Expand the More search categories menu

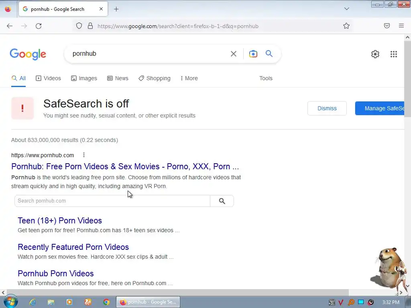[189, 78]
